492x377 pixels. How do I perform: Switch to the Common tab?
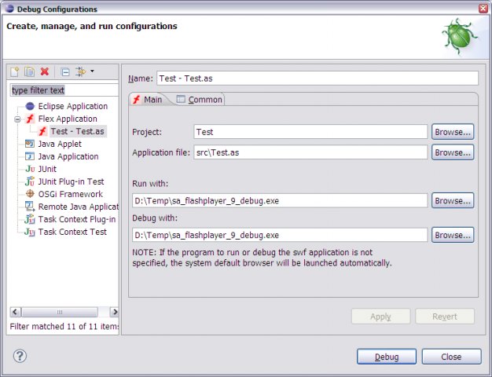click(x=200, y=100)
